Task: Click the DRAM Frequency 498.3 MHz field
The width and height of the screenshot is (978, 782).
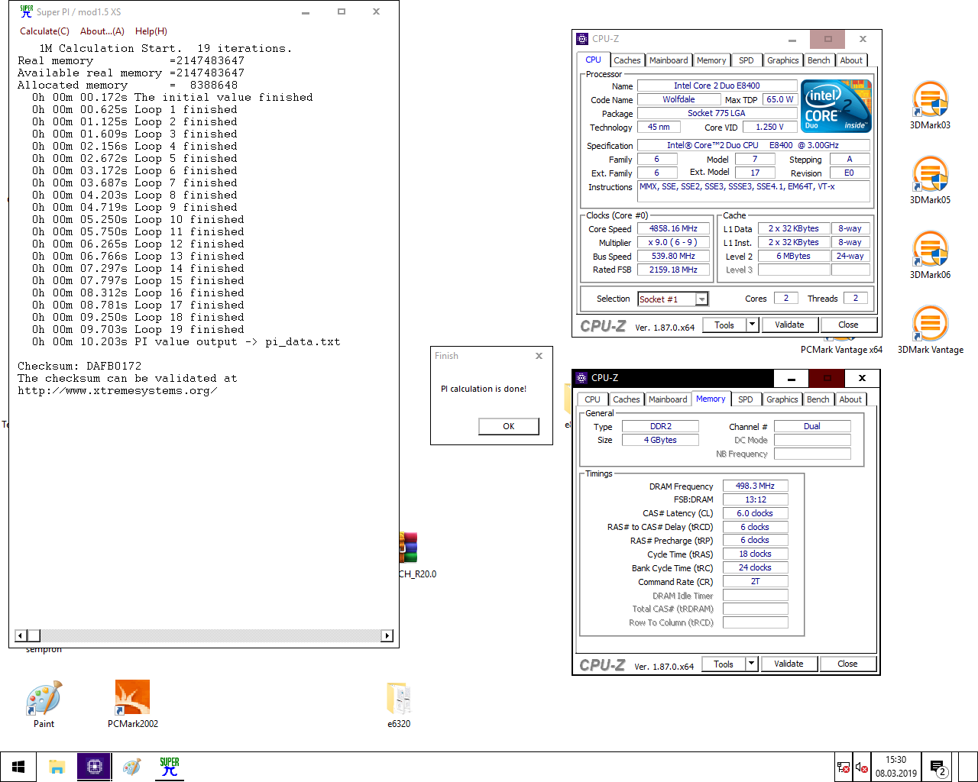Action: pos(755,486)
